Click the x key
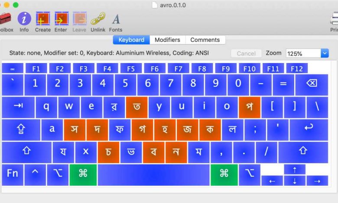This screenshot has height=203, width=338. (86, 152)
